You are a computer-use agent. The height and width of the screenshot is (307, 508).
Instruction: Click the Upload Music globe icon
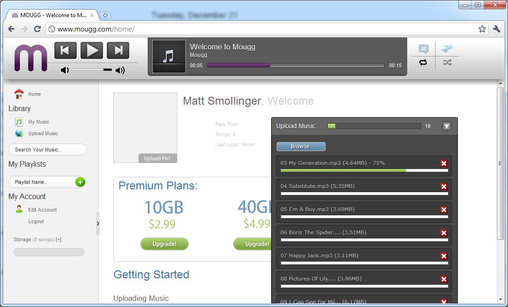[19, 133]
